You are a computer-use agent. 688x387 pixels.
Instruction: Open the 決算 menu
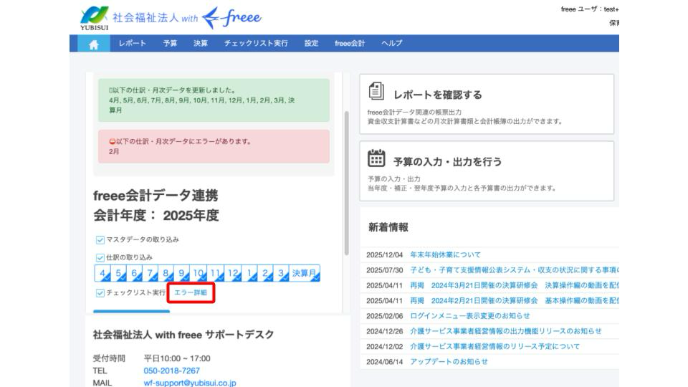201,44
